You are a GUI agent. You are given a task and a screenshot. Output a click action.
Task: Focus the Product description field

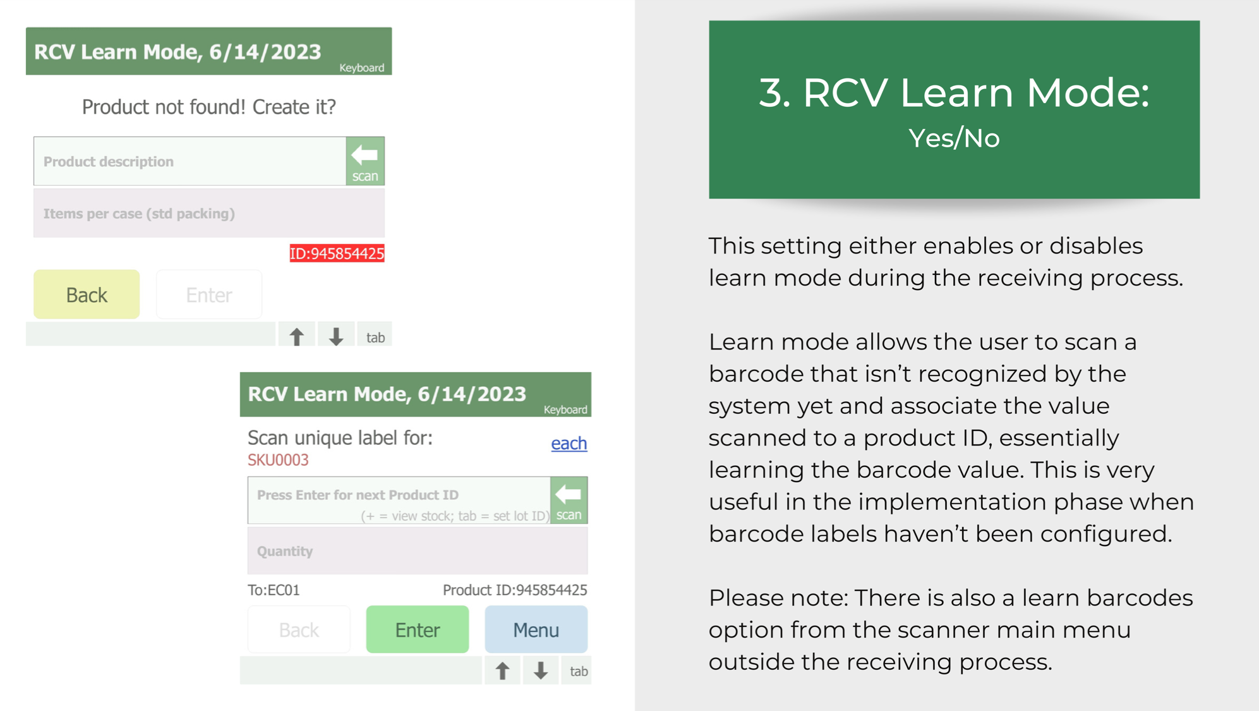pos(190,161)
